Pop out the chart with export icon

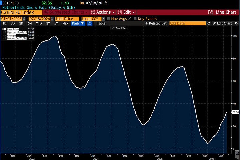210,12
